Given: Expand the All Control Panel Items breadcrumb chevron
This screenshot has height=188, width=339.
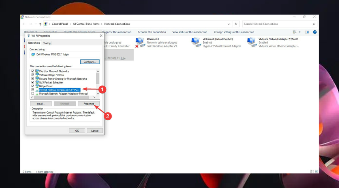Looking at the screenshot, I should (102, 24).
